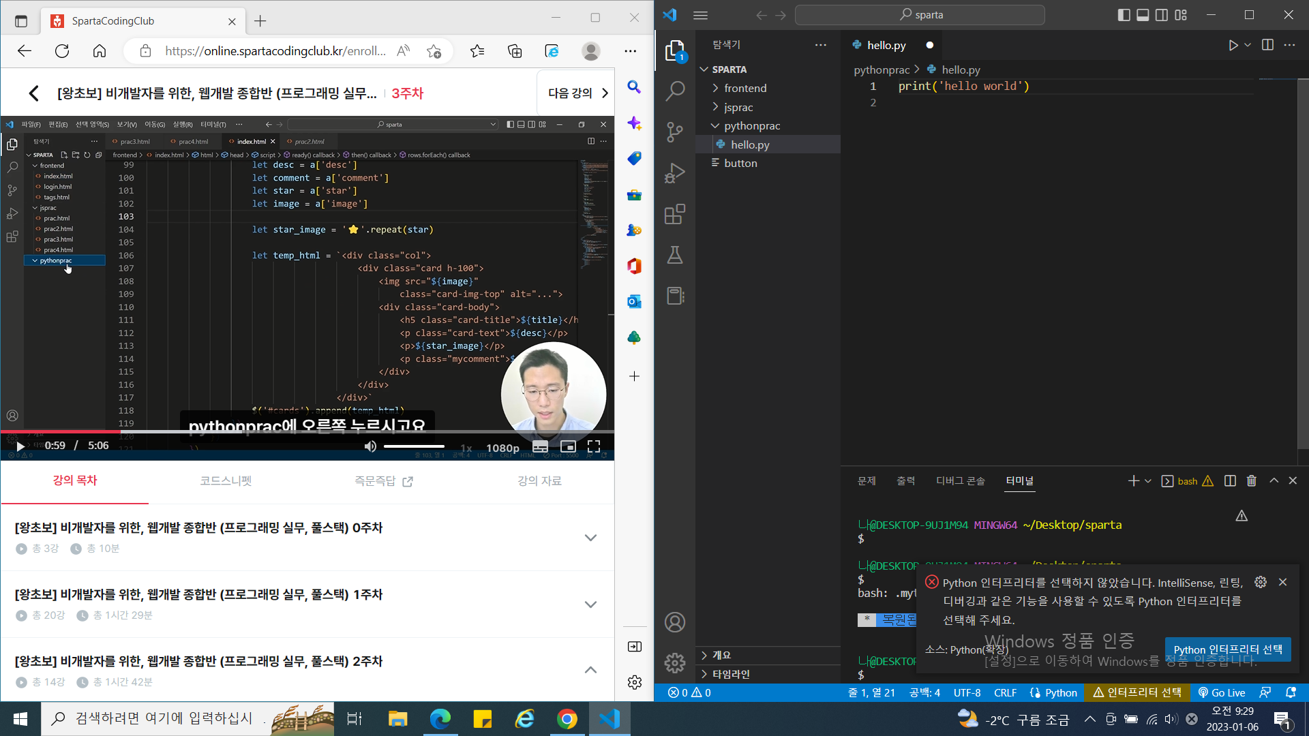This screenshot has width=1309, height=736.
Task: Expand the 1주차 course section
Action: (590, 604)
